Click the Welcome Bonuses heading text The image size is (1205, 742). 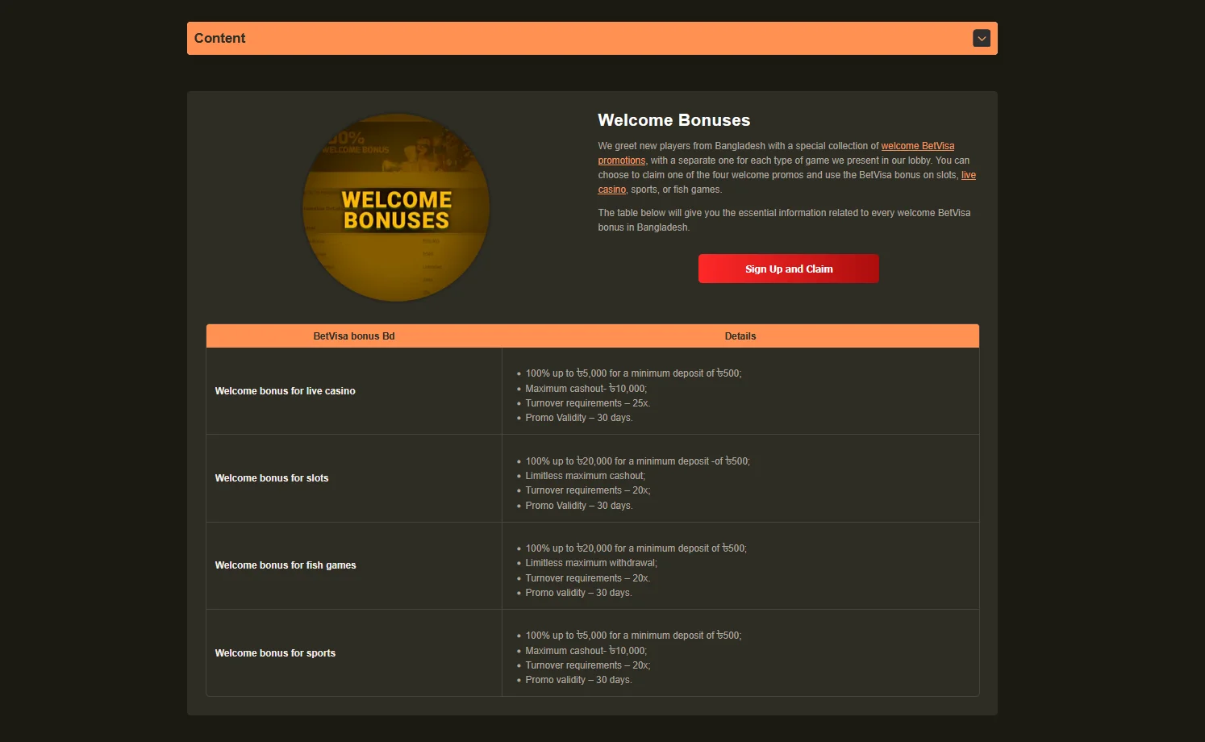click(x=673, y=120)
